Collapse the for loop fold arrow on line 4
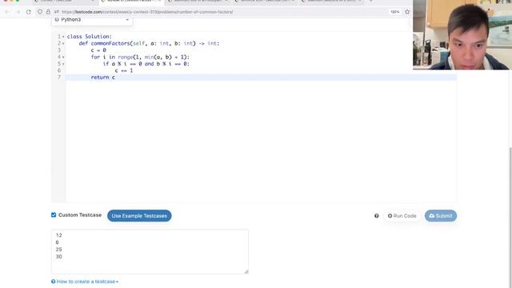 (x=63, y=57)
